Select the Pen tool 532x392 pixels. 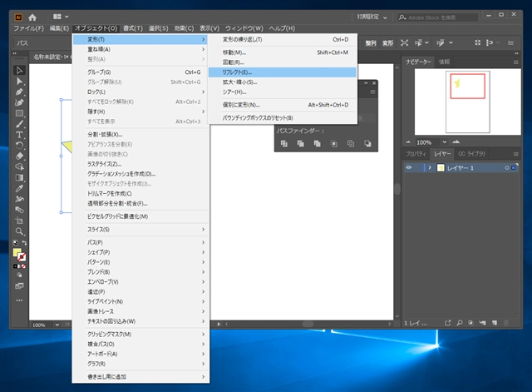point(19,92)
